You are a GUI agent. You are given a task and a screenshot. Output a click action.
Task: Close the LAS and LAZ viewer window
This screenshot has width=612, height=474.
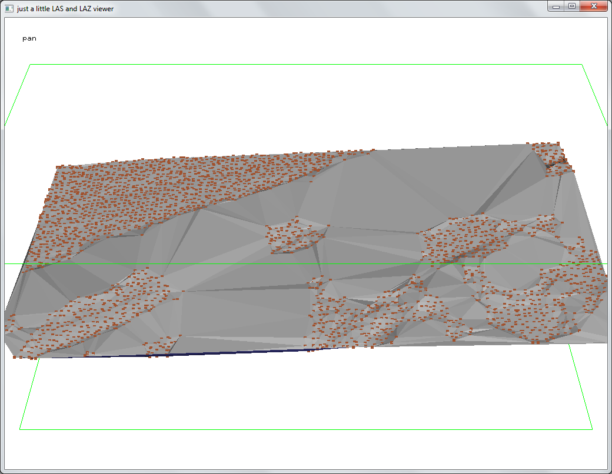593,6
